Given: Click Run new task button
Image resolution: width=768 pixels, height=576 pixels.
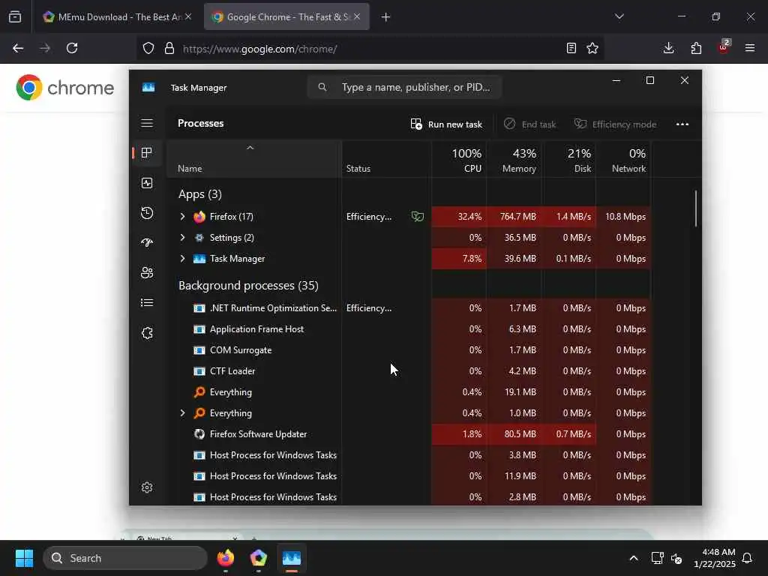Looking at the screenshot, I should tap(446, 124).
